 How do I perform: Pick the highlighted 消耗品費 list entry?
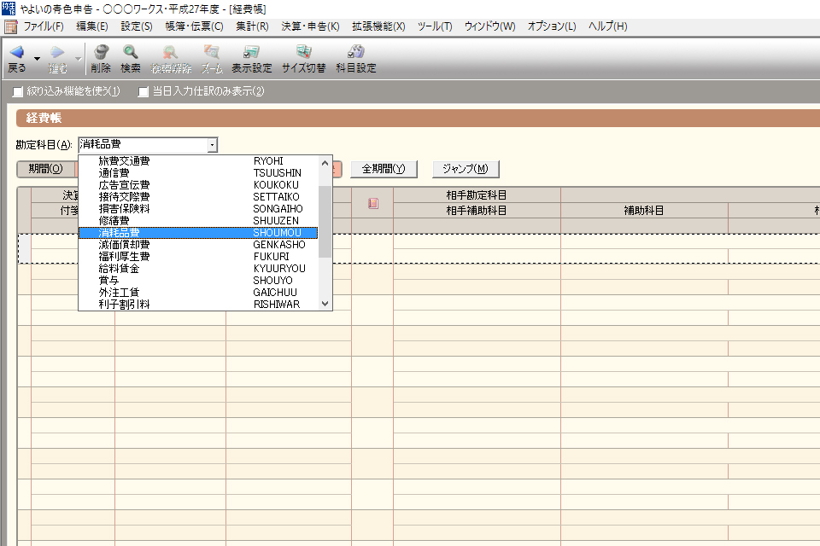click(198, 233)
